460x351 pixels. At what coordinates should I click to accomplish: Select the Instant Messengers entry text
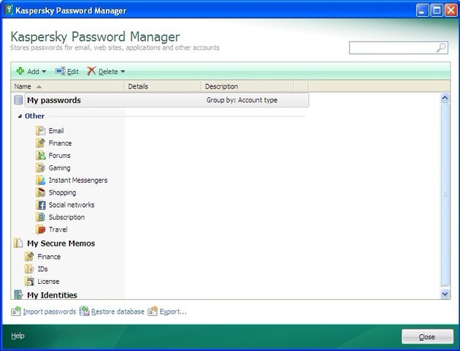pyautogui.click(x=78, y=180)
